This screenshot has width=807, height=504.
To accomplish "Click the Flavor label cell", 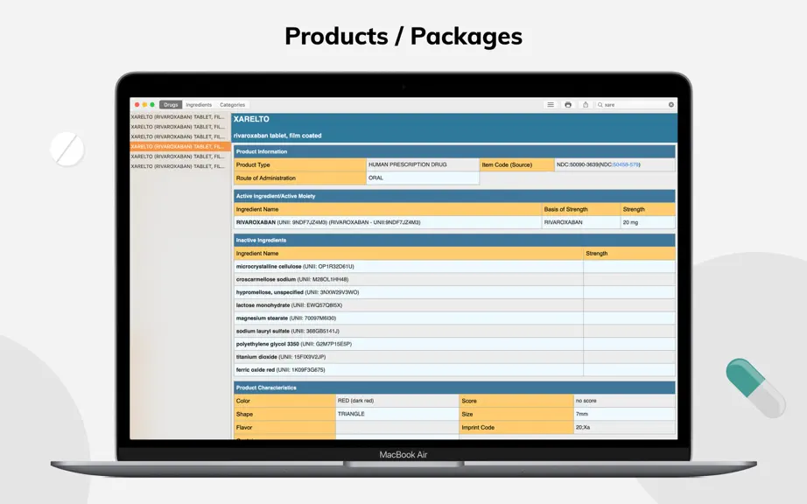I will (284, 427).
